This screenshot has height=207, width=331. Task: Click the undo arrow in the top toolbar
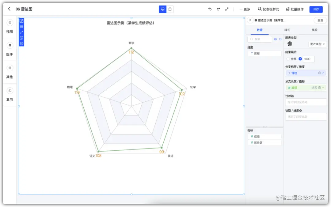tap(210, 9)
